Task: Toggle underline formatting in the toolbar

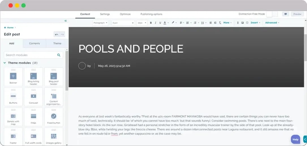Action: 160,23
